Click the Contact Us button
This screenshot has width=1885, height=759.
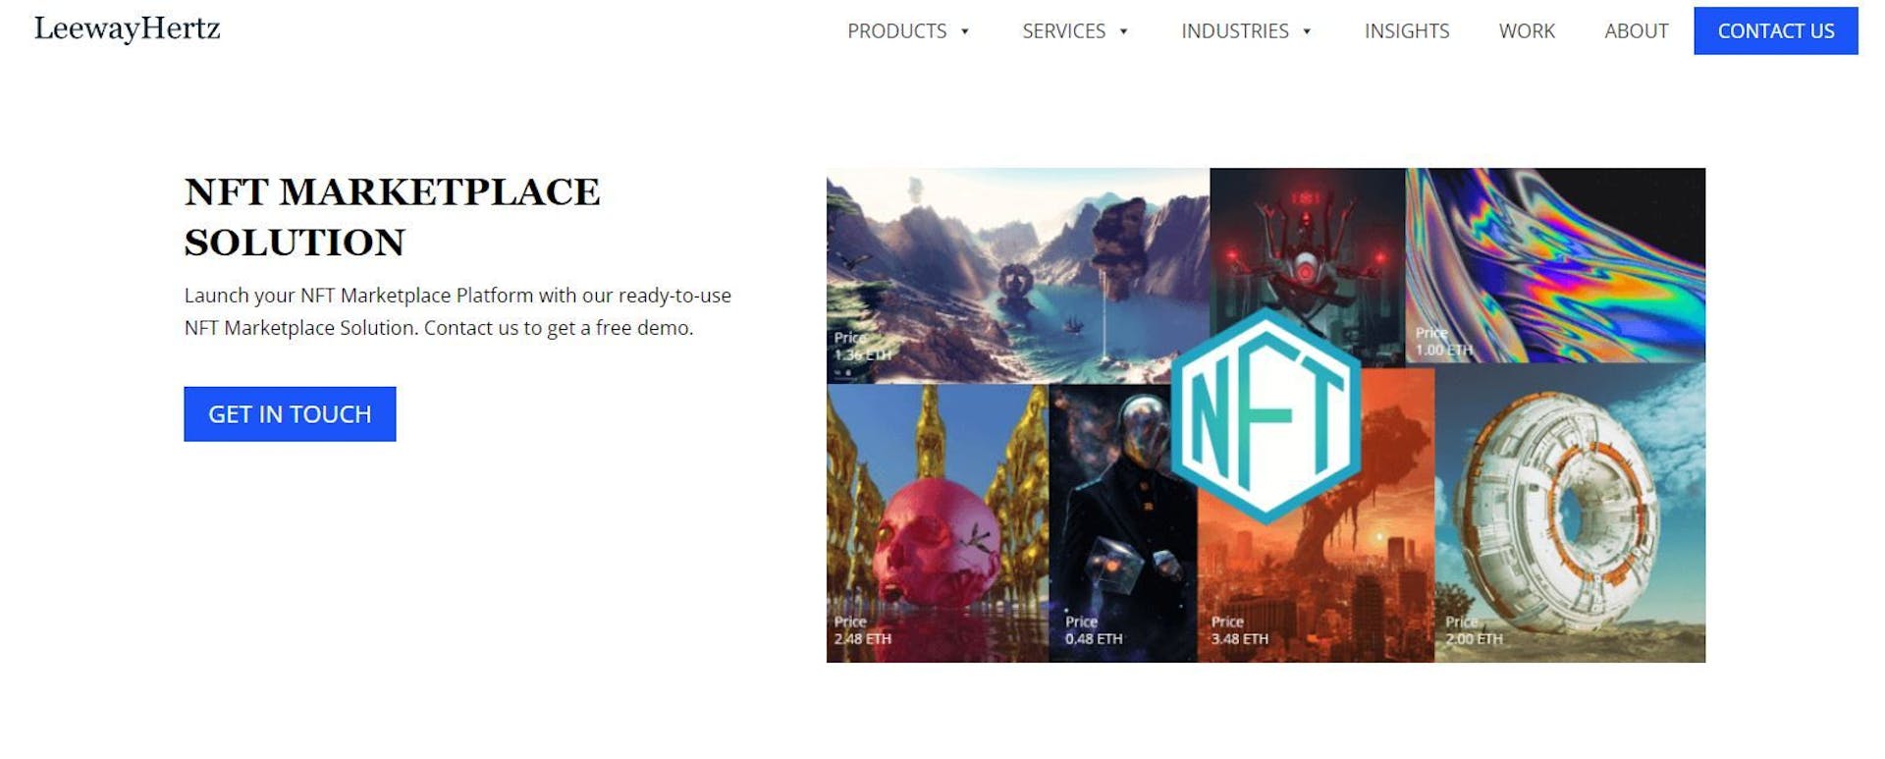(x=1776, y=30)
